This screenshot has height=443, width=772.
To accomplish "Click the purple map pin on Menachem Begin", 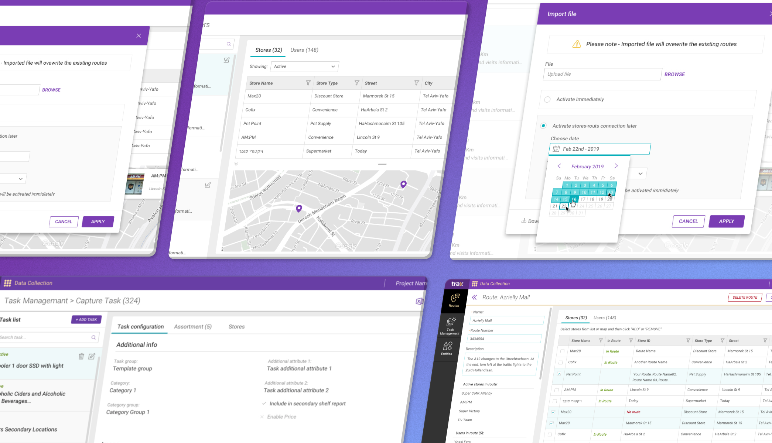I will pos(299,209).
